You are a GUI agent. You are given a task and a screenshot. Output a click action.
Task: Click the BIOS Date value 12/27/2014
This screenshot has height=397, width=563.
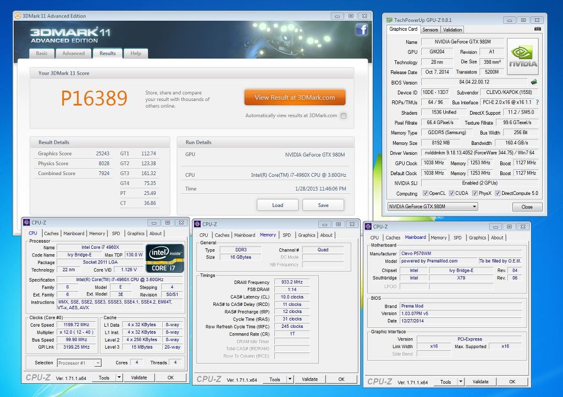click(461, 321)
